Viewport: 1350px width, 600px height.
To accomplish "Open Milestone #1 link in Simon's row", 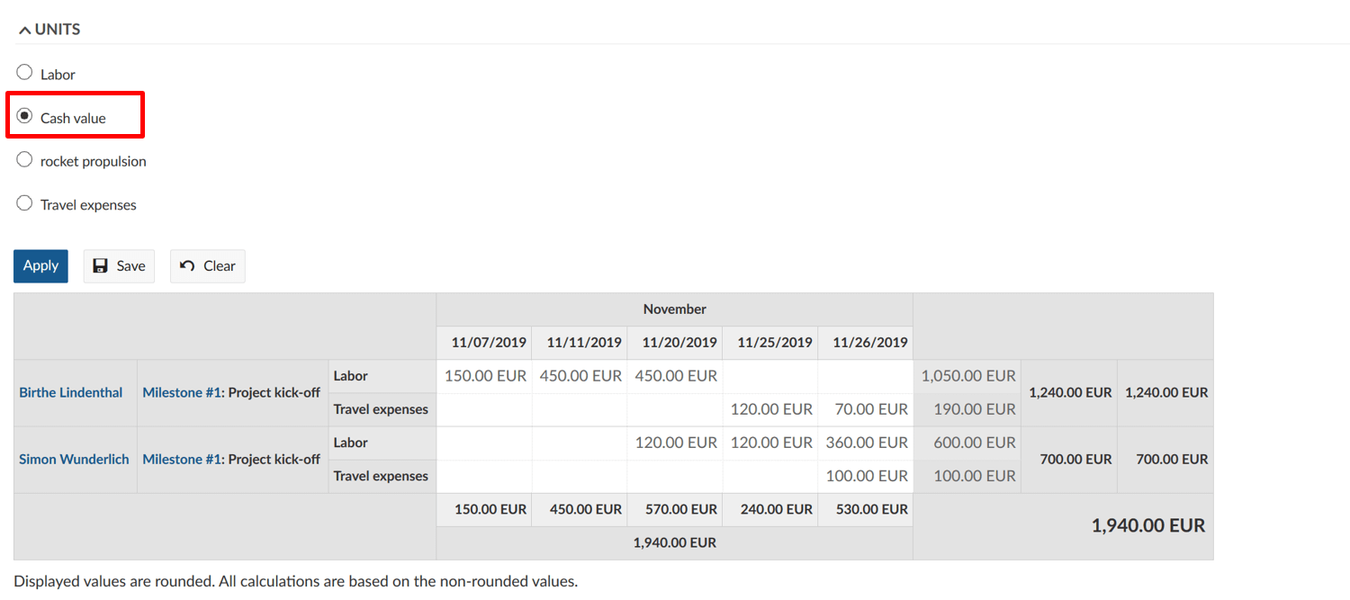I will [184, 459].
